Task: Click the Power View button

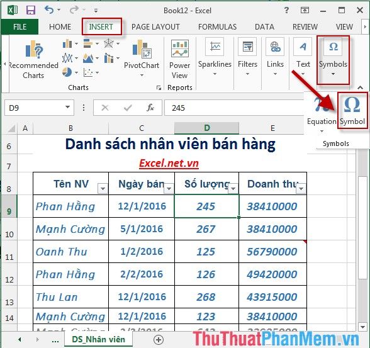Action: coord(179,59)
